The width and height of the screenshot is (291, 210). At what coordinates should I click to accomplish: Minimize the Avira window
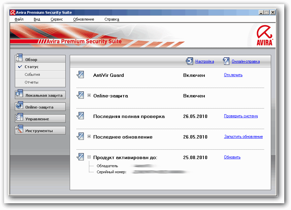261,12
